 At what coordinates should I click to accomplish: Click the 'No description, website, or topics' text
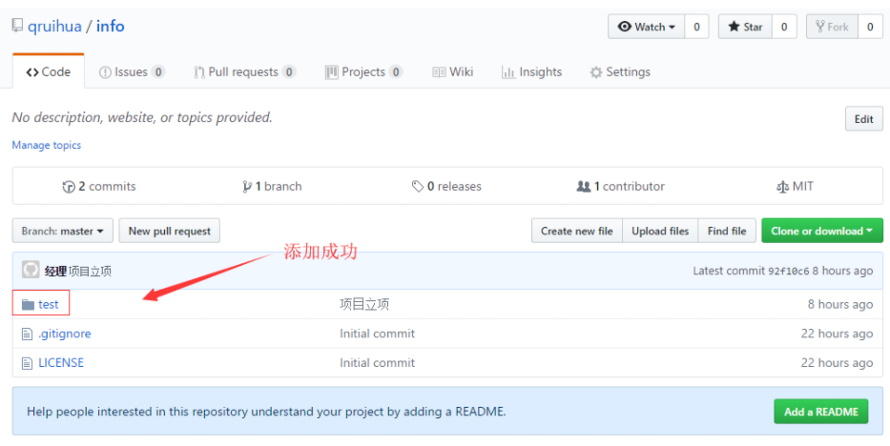coord(142,117)
